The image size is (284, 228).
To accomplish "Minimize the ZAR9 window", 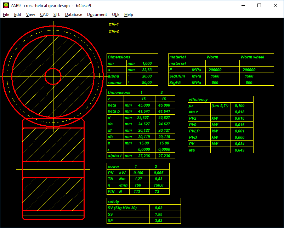I will pos(243,6).
